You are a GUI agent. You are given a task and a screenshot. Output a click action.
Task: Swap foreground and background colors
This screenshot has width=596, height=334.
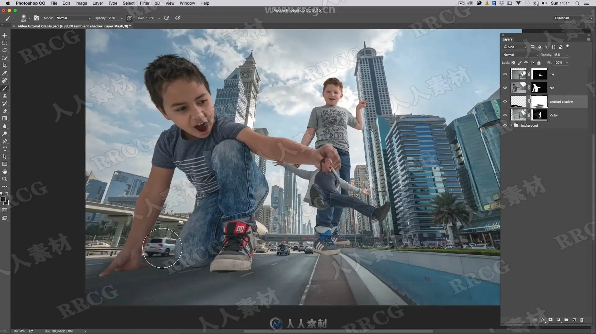(7, 193)
